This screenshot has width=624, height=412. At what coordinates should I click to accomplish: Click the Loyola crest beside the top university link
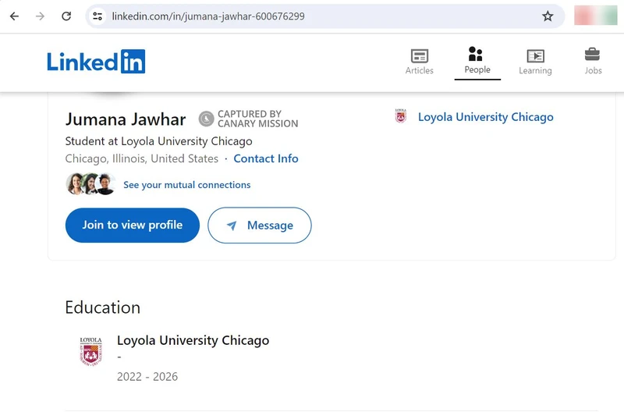point(401,115)
